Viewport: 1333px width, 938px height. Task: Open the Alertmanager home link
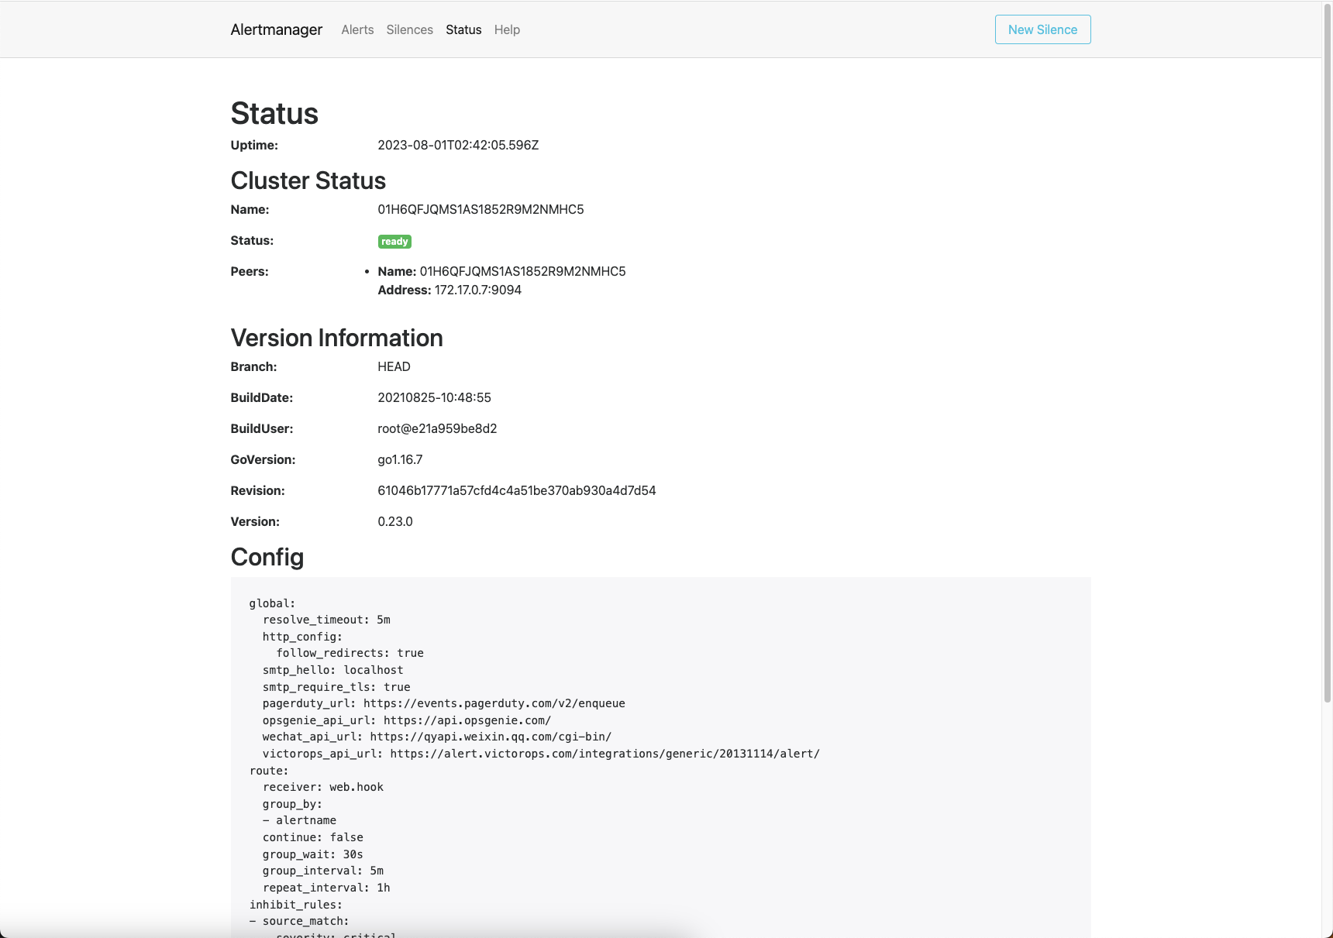pyautogui.click(x=276, y=29)
